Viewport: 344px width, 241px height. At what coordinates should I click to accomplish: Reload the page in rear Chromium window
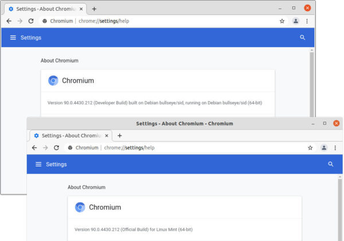tap(31, 21)
